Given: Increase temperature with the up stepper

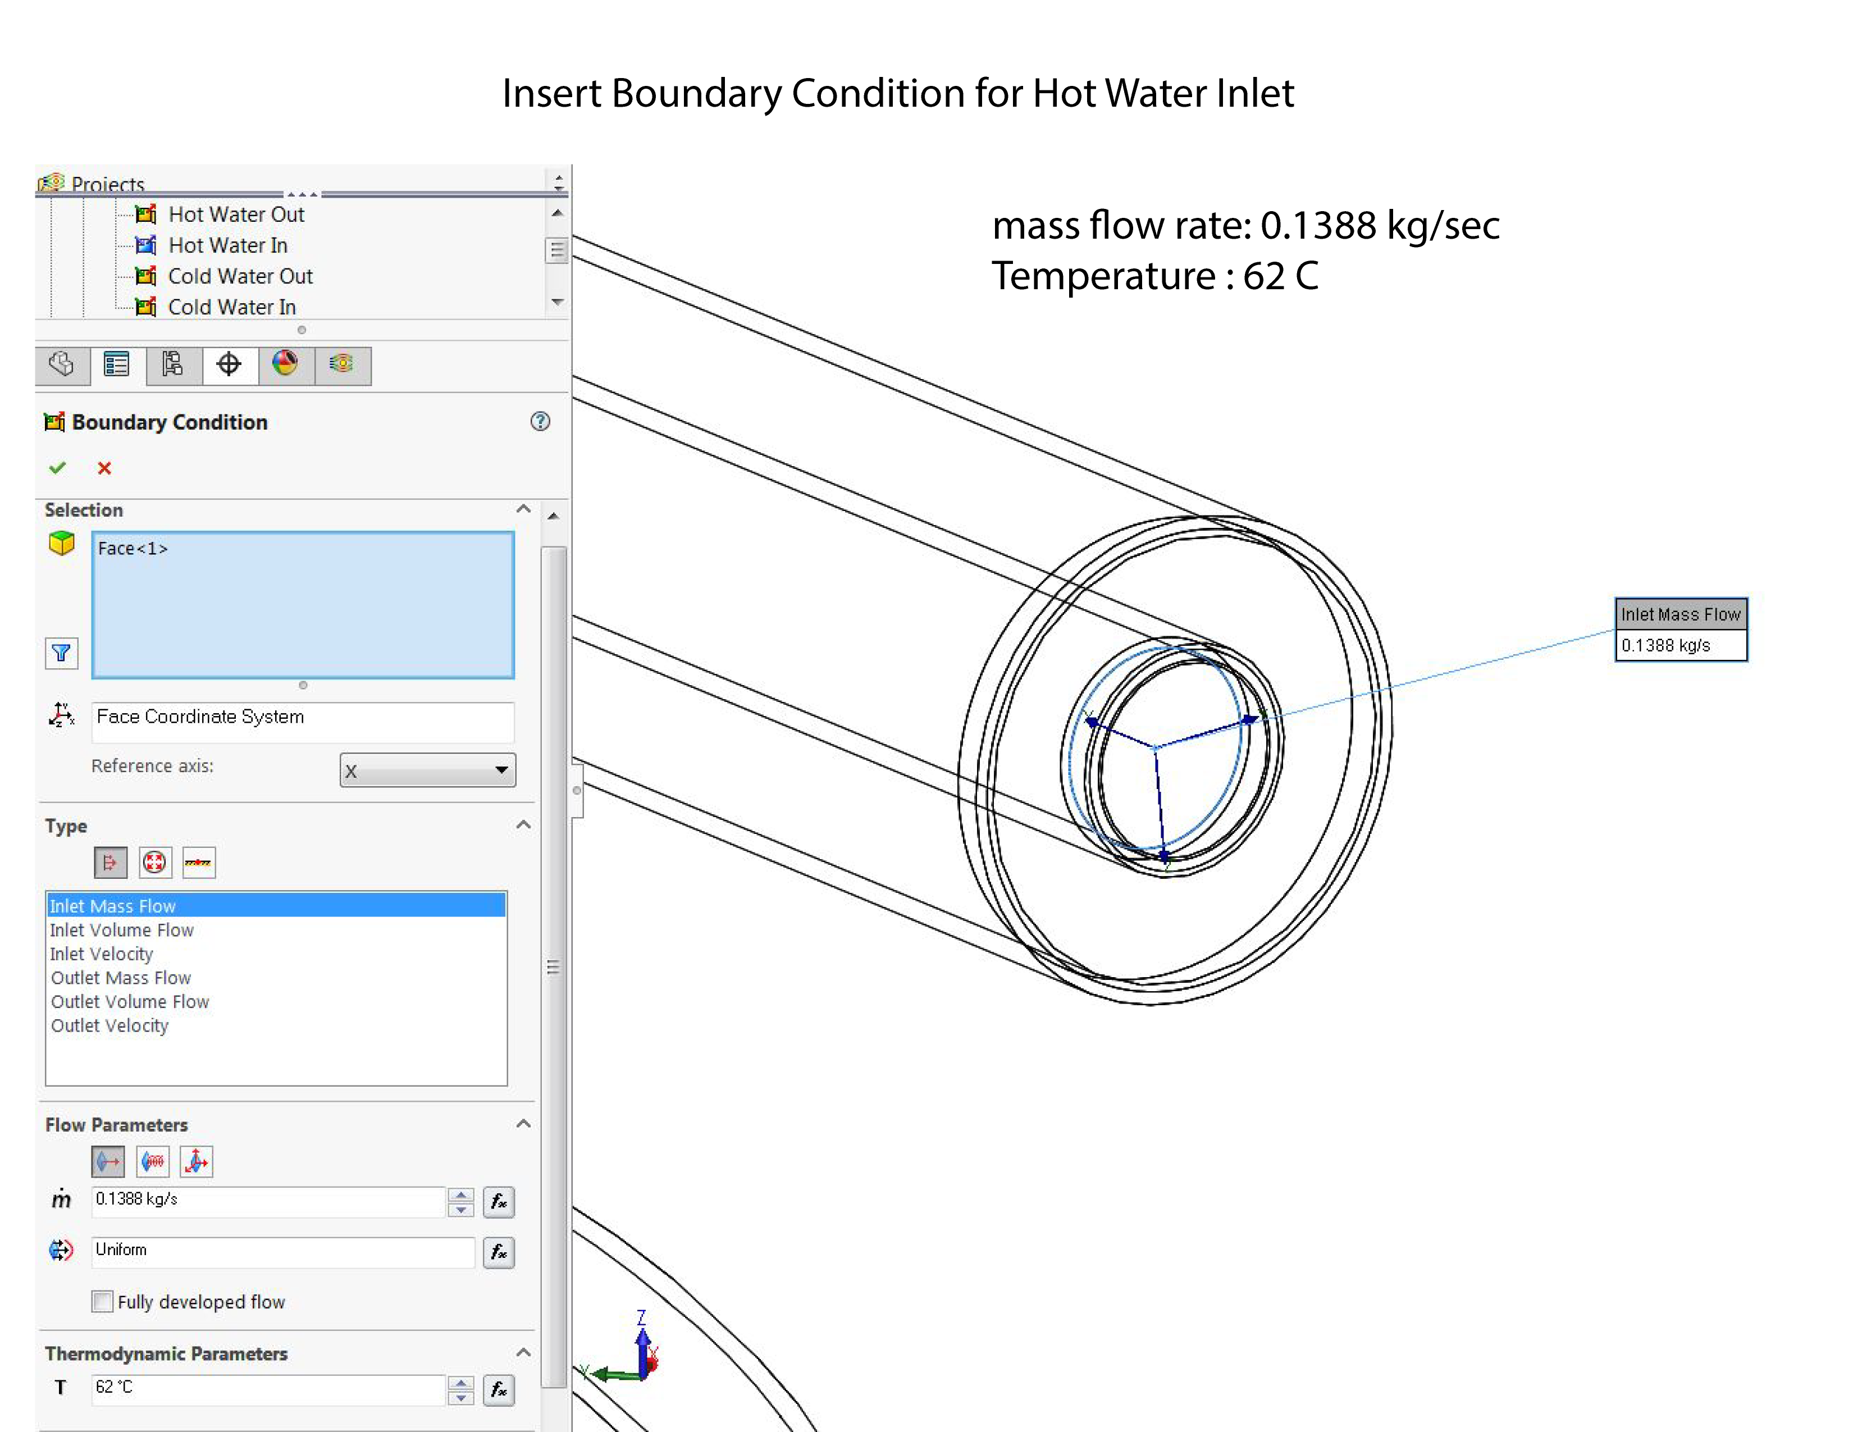Looking at the screenshot, I should [x=460, y=1383].
